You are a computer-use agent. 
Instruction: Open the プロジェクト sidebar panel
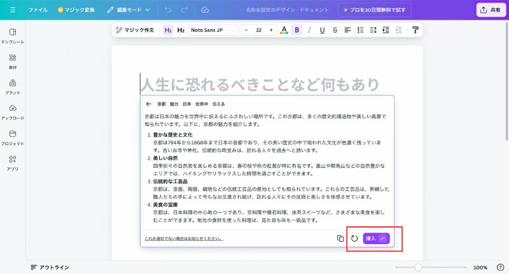click(13, 137)
